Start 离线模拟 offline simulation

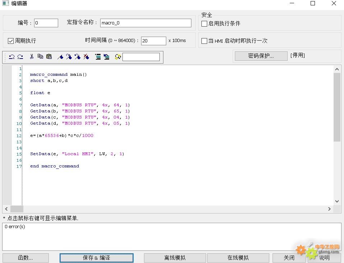175,258
